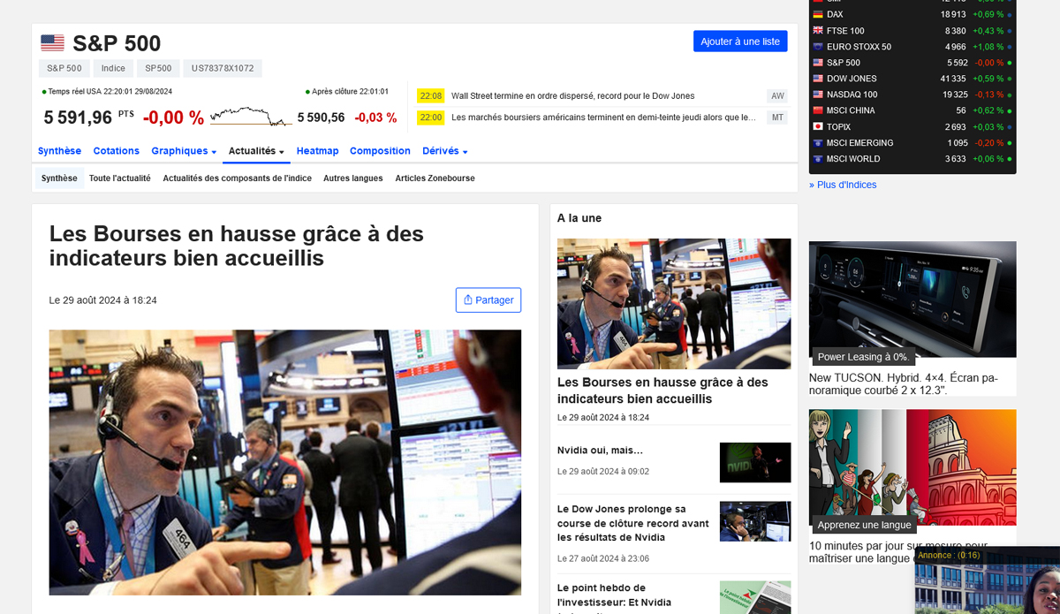Open the Plus d'Indices link

pos(843,185)
